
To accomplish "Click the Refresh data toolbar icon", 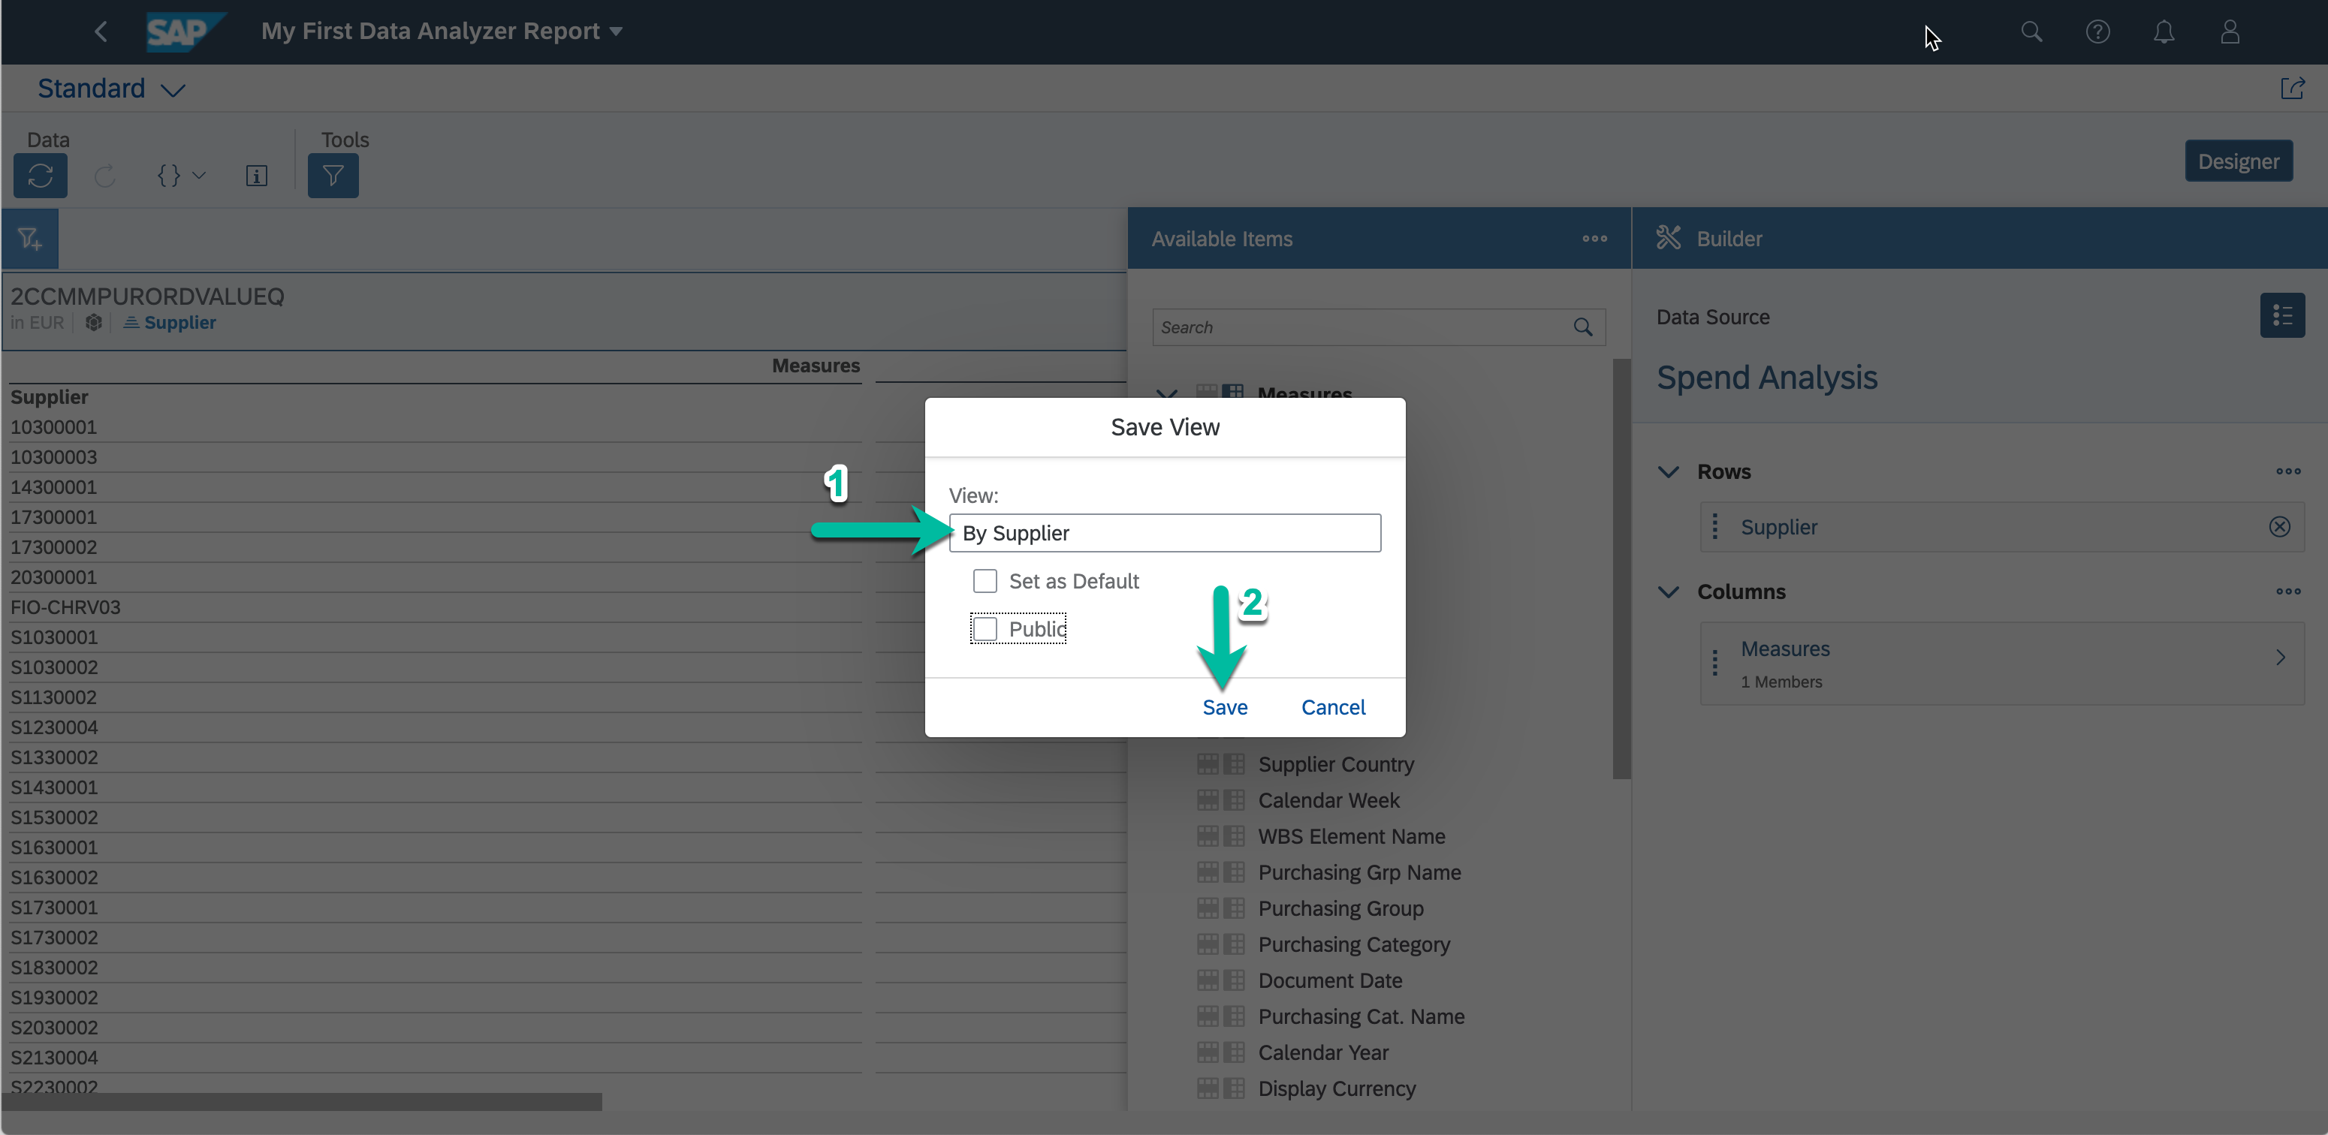I will [40, 176].
